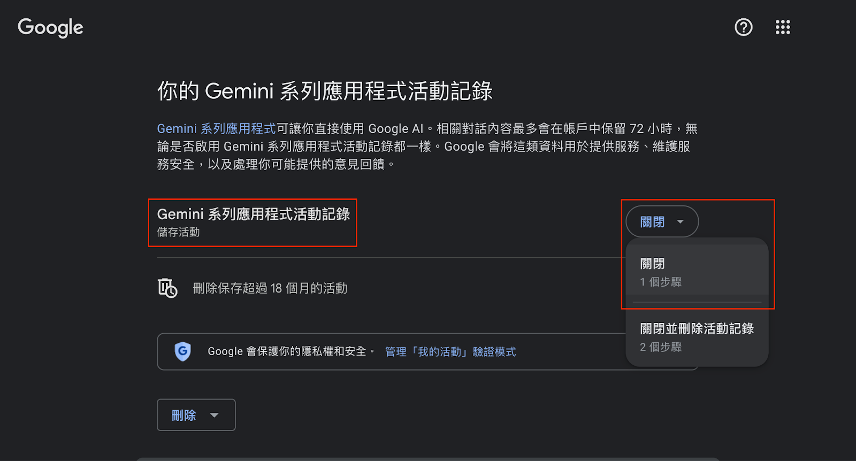Open 刪除保存超過 18 個月的活動 setting
This screenshot has width=856, height=461.
(270, 289)
